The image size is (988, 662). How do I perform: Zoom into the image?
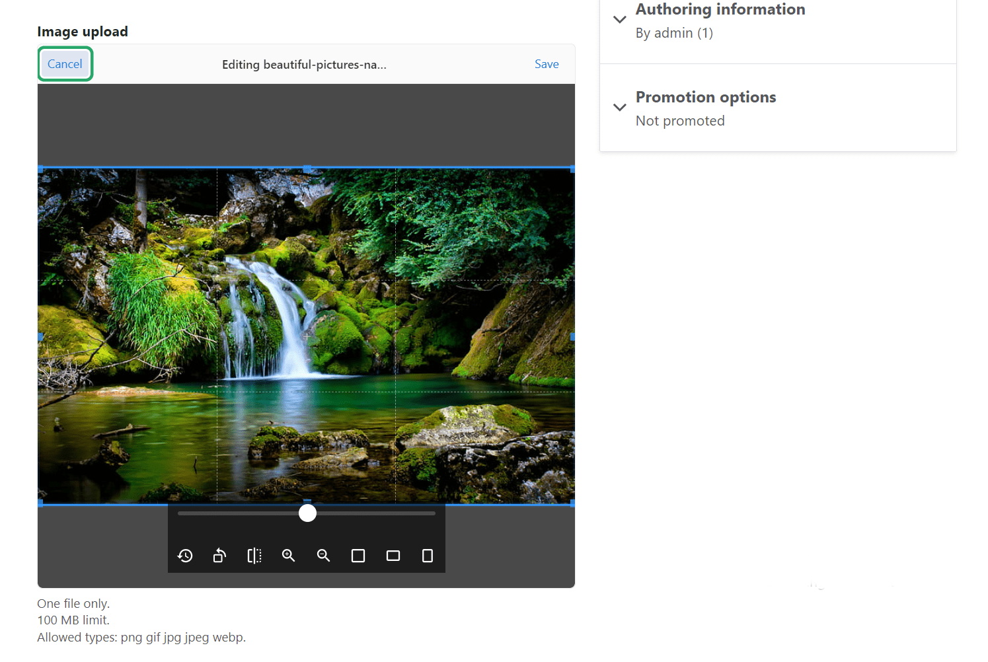(x=288, y=556)
